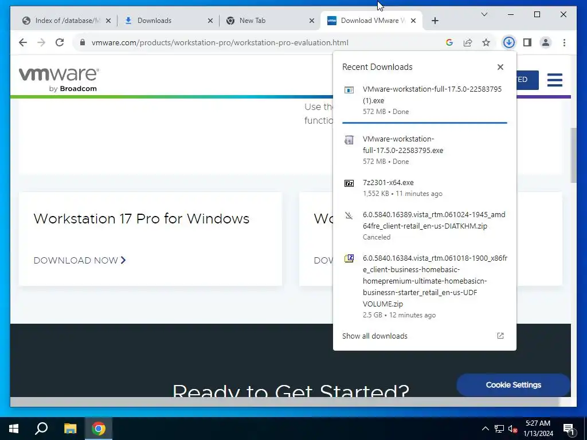Switch to the Downloads tab

(154, 21)
